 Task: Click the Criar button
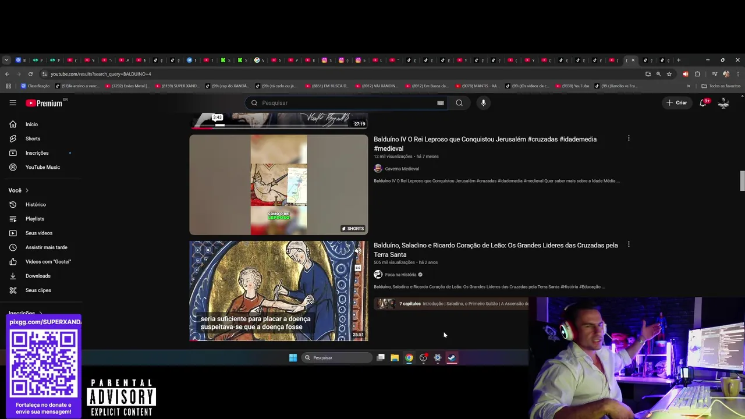click(x=677, y=103)
